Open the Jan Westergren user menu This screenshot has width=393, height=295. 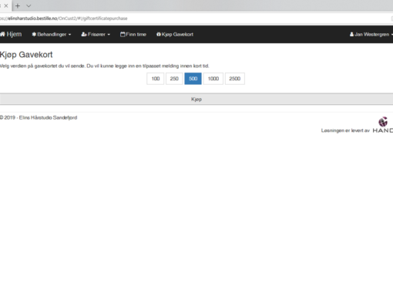click(x=371, y=34)
